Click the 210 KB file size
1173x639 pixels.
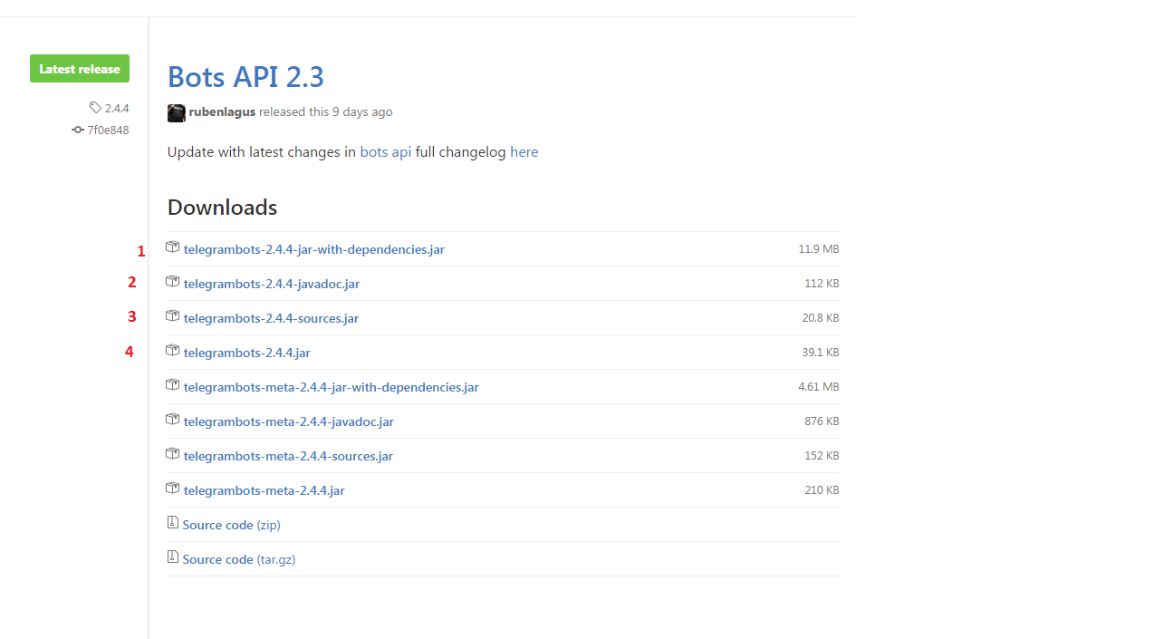point(822,490)
